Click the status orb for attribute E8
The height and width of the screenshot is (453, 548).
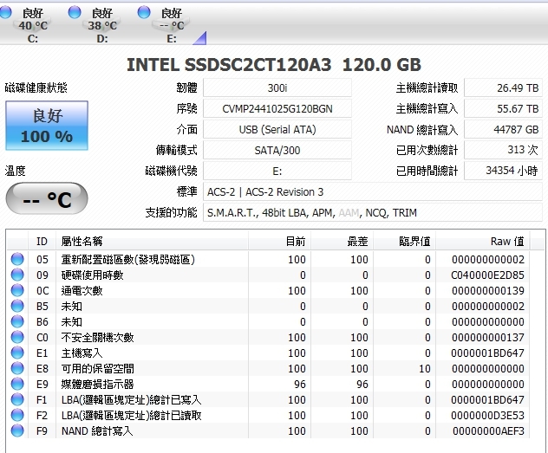click(x=17, y=368)
